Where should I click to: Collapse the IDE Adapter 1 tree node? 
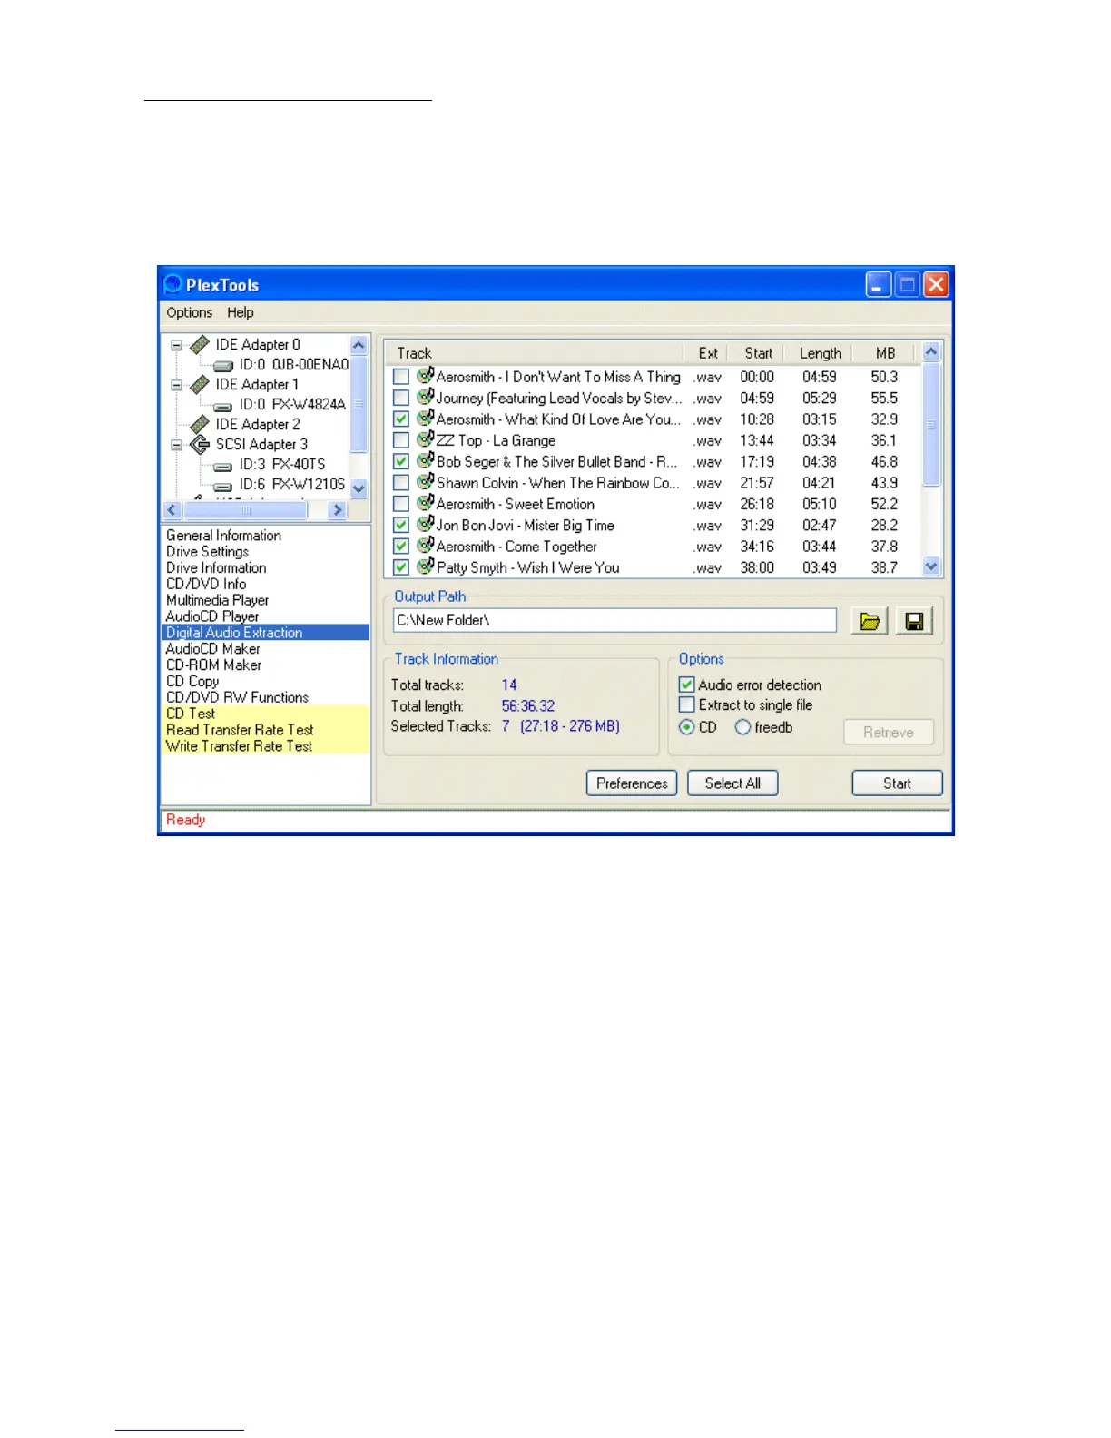pos(177,385)
